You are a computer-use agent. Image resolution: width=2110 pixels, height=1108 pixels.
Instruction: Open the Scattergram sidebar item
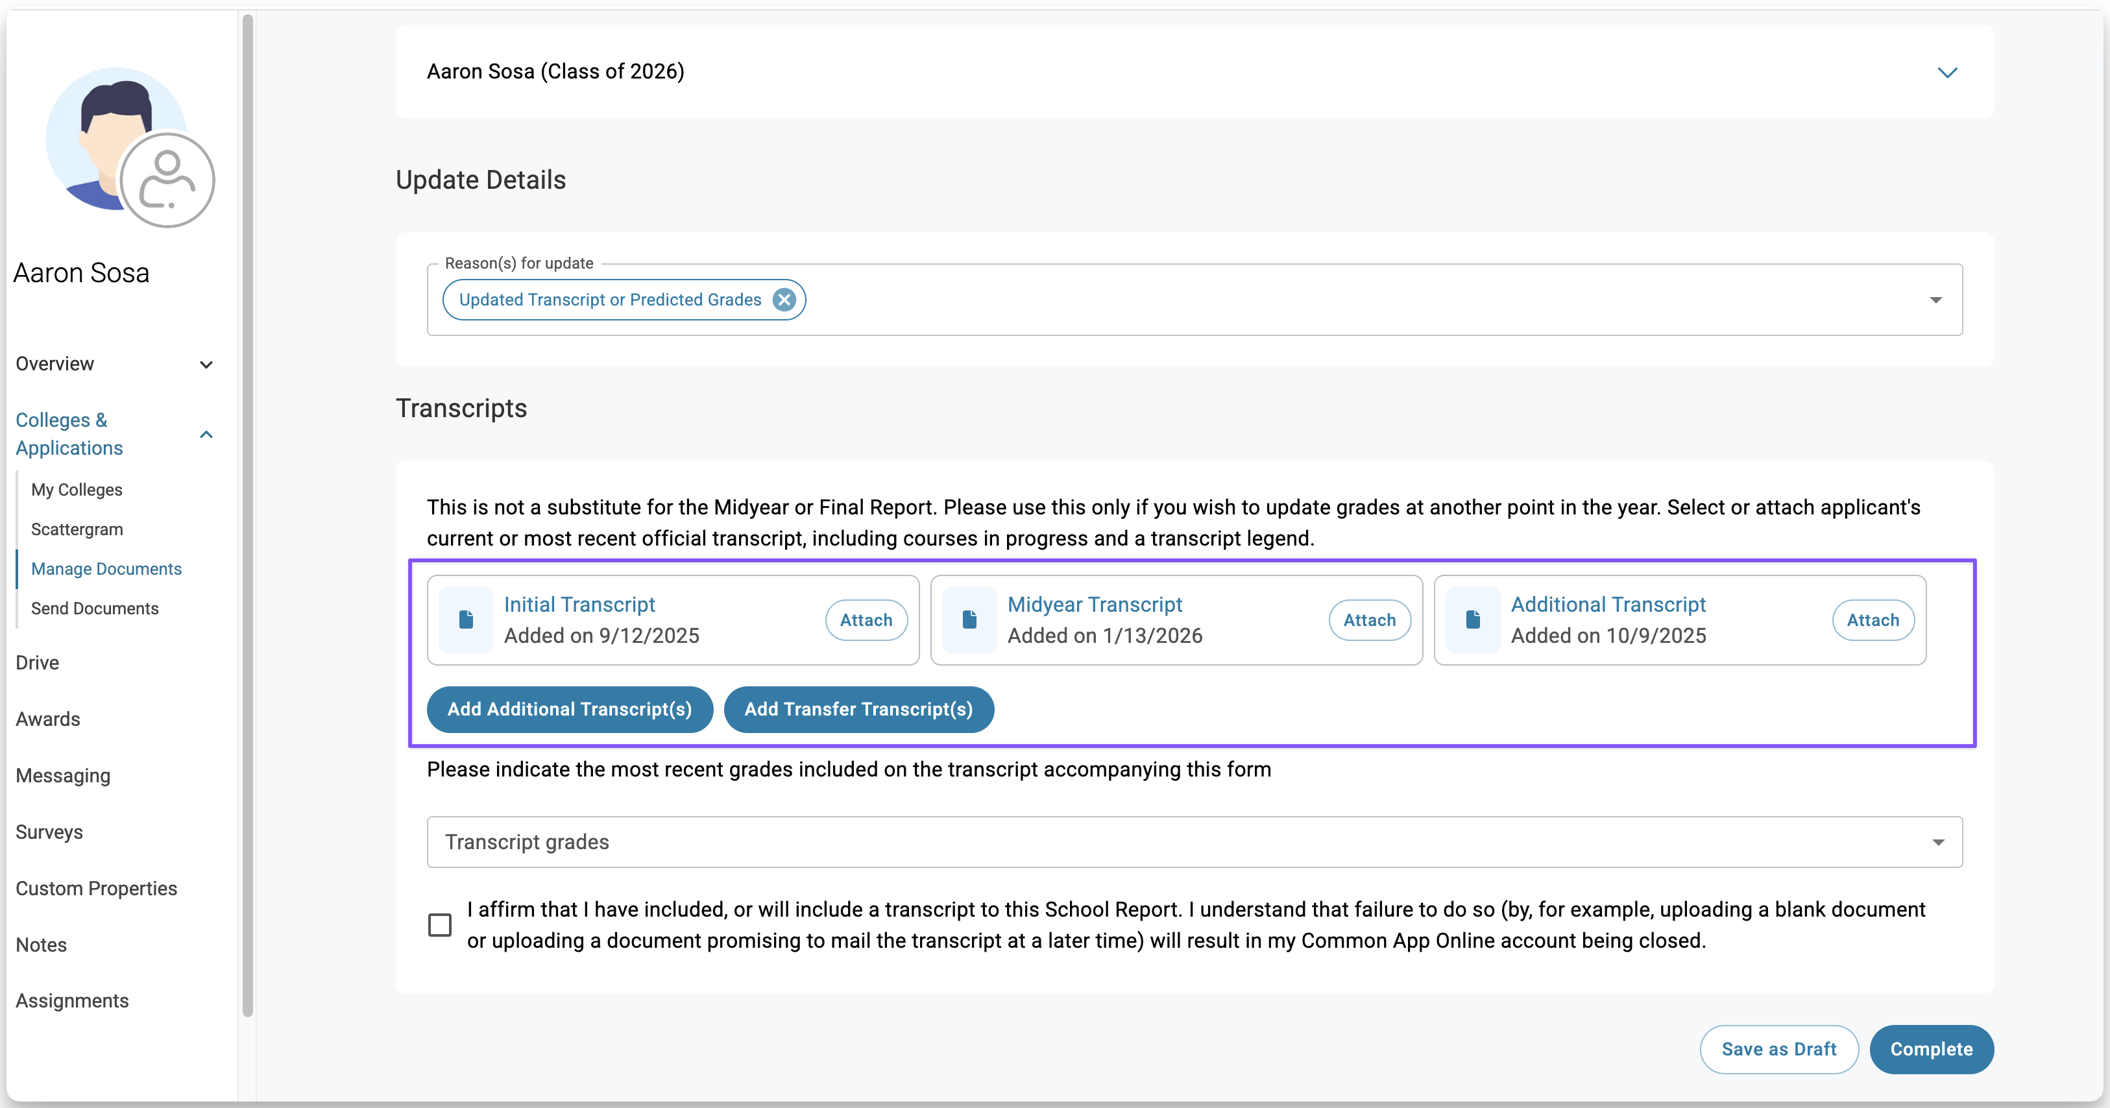coord(77,529)
